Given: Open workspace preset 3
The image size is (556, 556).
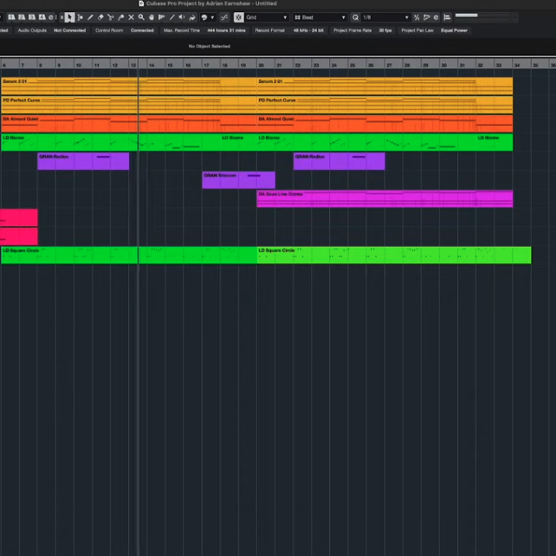Looking at the screenshot, I should click(32, 17).
